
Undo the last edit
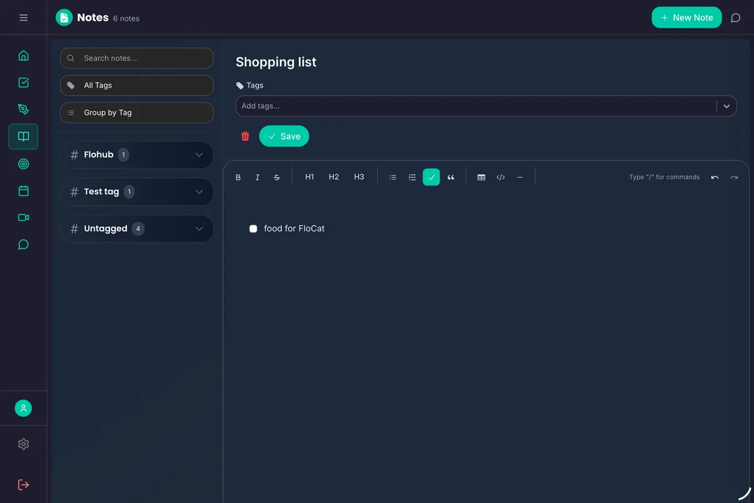point(715,177)
